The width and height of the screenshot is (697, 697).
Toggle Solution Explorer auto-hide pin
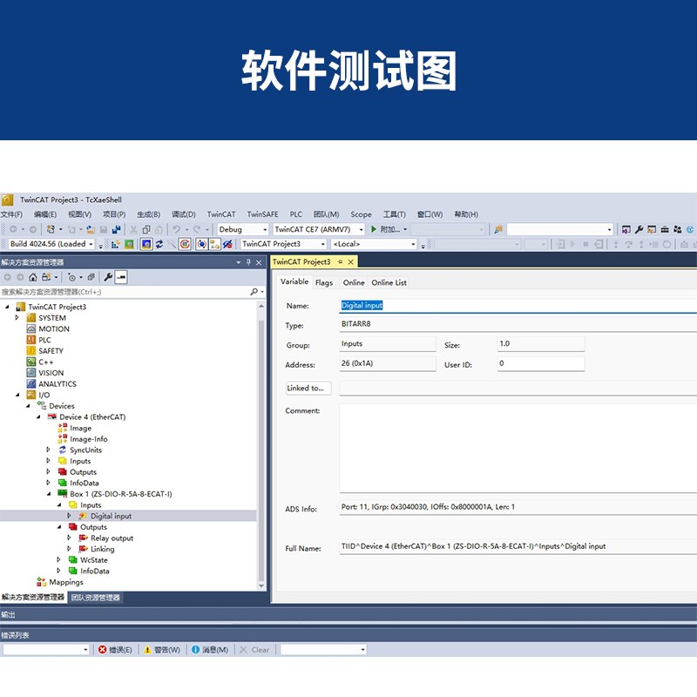[248, 262]
